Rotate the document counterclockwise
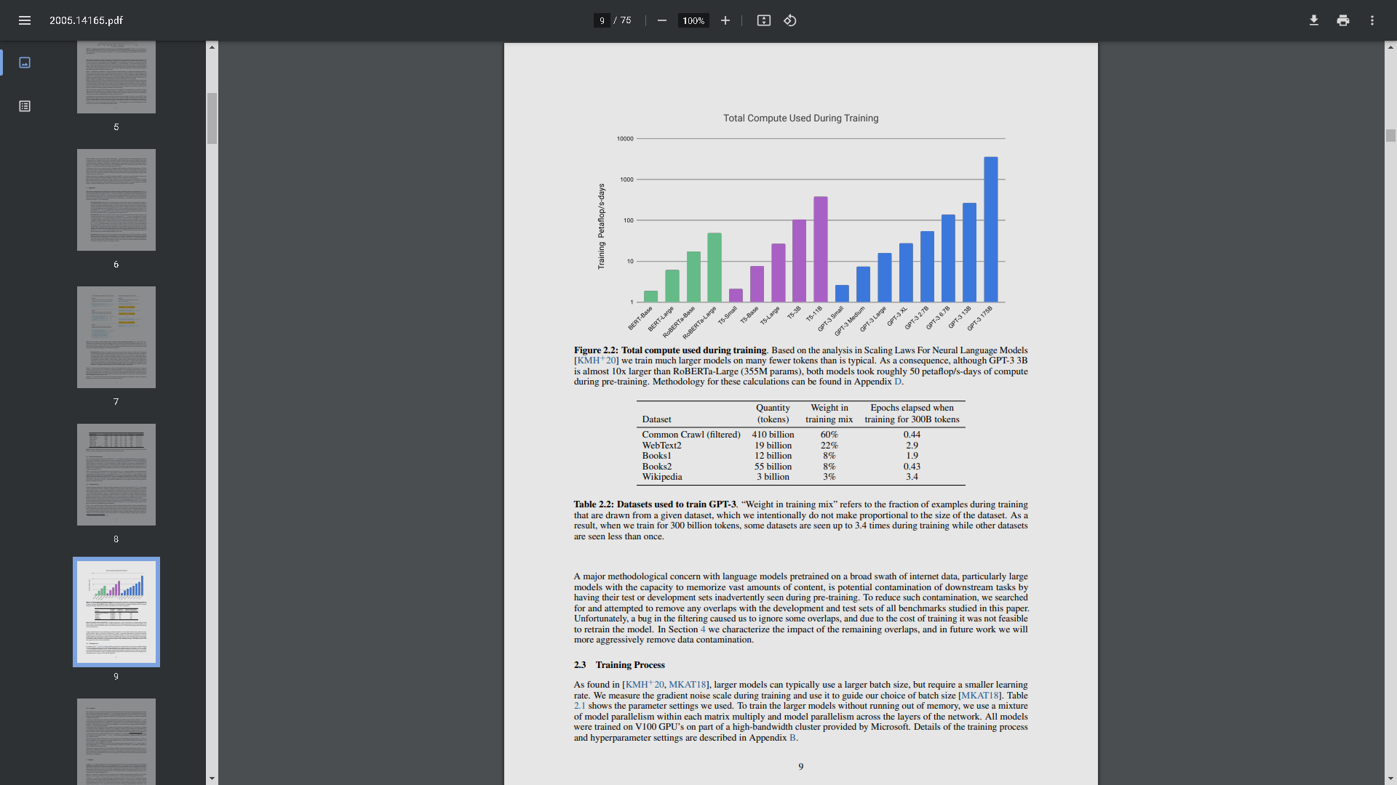 pos(790,20)
